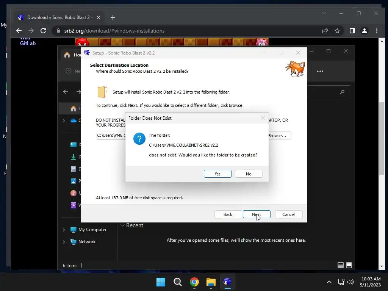This screenshot has width=388, height=291.
Task: Open File Explorer from the taskbar
Action: 211,282
